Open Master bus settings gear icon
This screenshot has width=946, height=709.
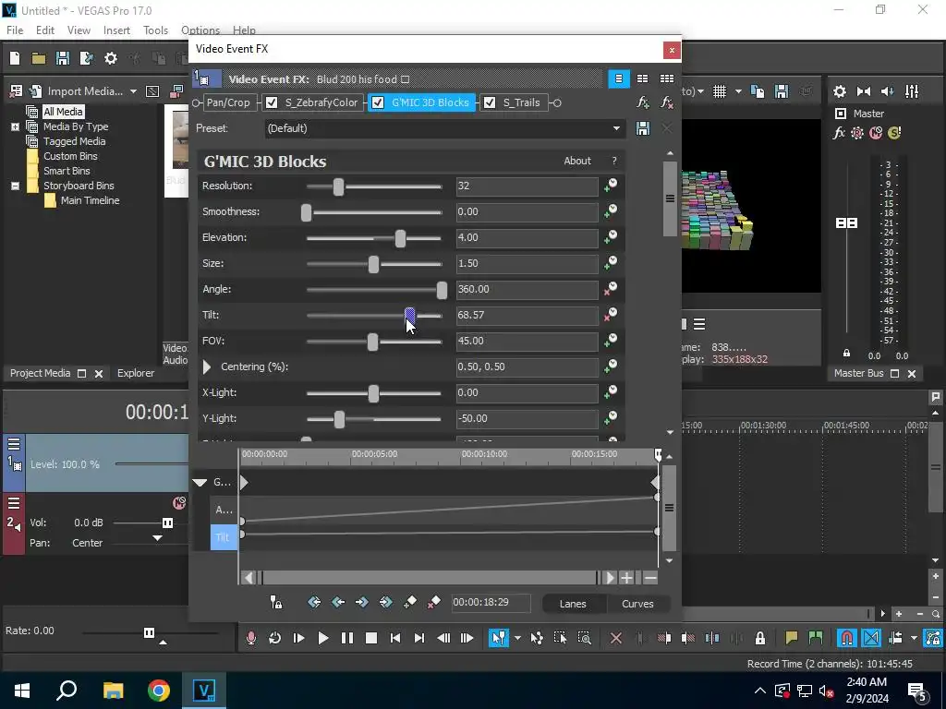click(x=839, y=91)
